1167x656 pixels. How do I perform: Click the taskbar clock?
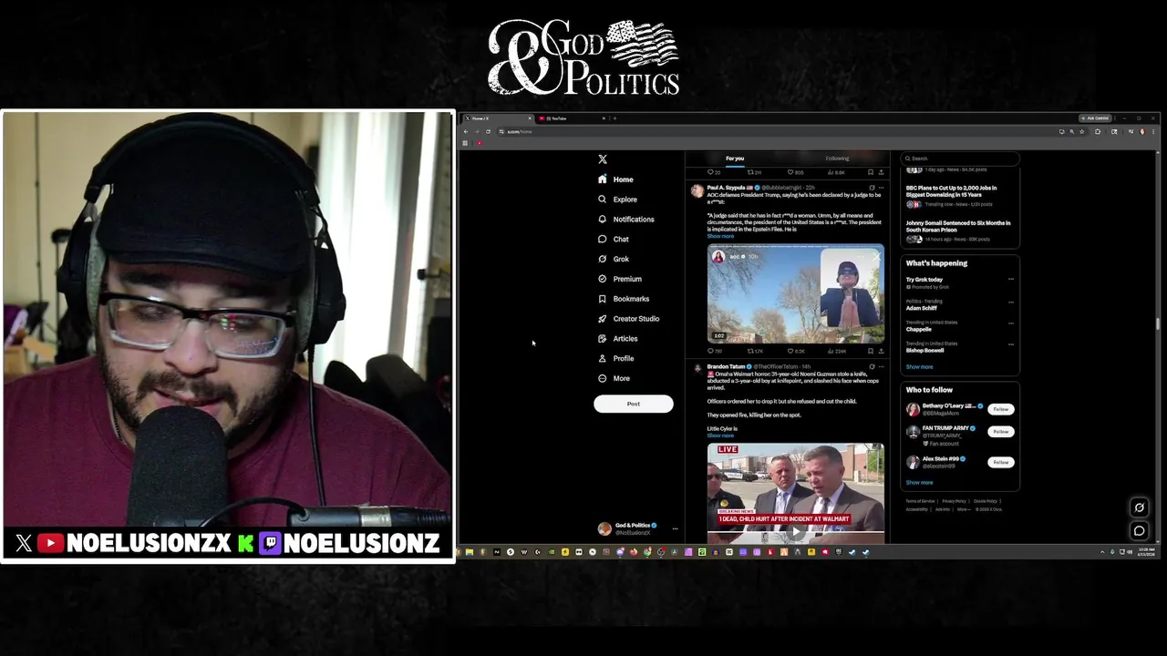click(x=1146, y=551)
